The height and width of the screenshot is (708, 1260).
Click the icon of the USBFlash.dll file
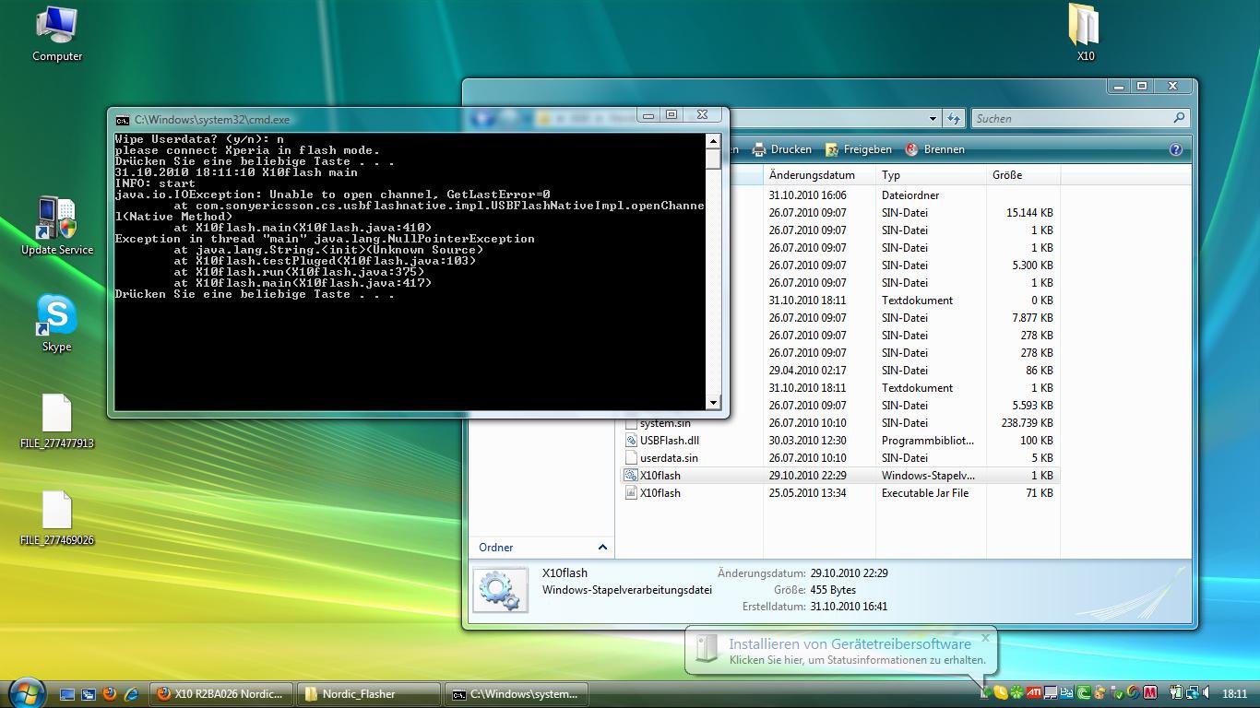tap(631, 441)
